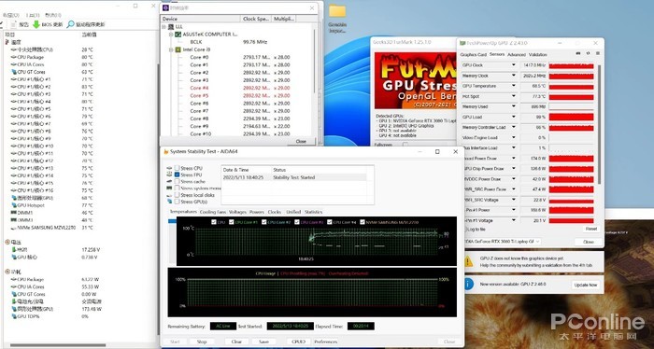Click the NVMe SAMSUNG drive icon in sensor list
The height and width of the screenshot is (349, 654).
pyautogui.click(x=14, y=228)
